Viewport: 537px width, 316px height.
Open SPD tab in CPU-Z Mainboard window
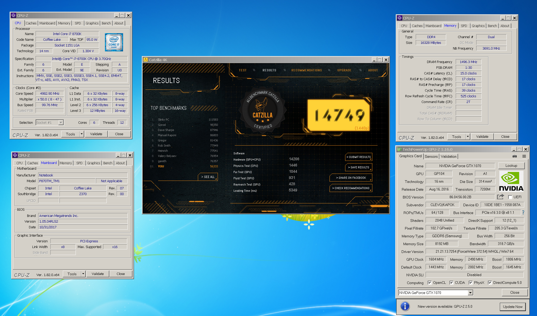pos(79,163)
